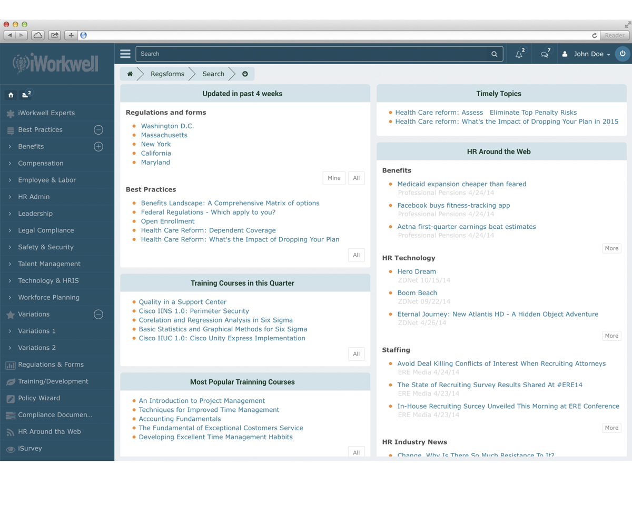Collapse the Best Practices section

coord(98,130)
